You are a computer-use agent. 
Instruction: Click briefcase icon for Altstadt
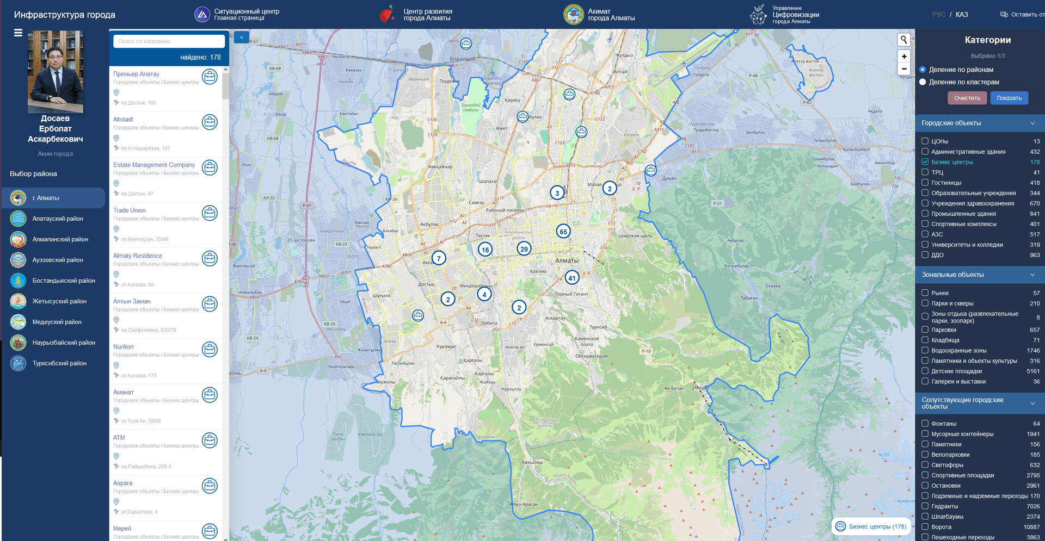click(210, 122)
